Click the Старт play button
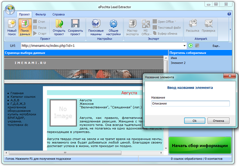 coord(40,33)
